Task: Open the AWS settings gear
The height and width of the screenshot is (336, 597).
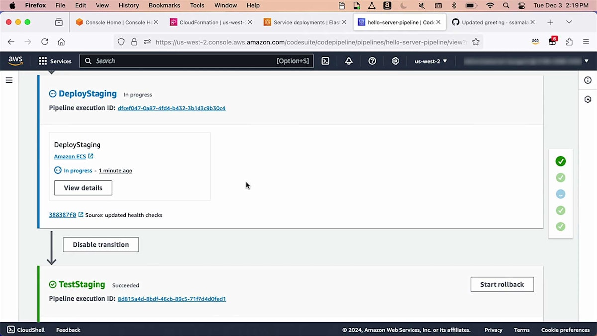Action: pyautogui.click(x=396, y=61)
